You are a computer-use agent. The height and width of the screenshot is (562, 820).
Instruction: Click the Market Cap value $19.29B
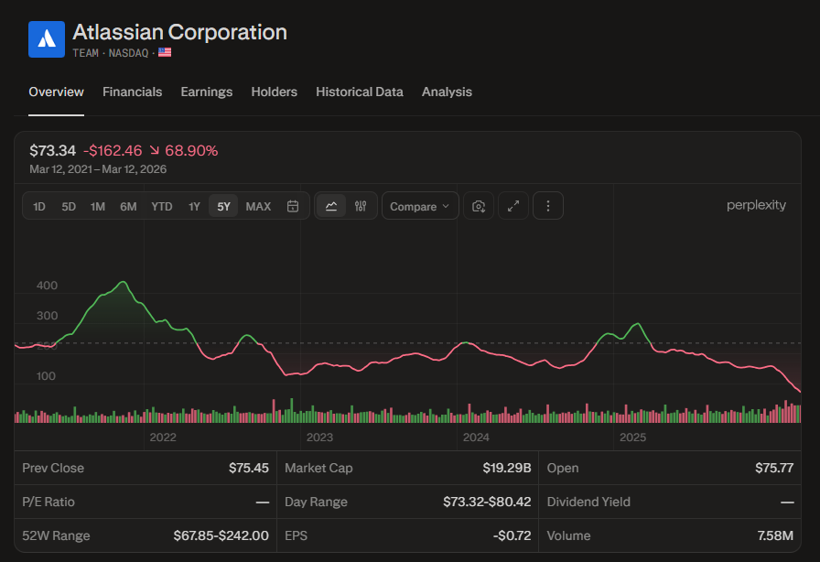pyautogui.click(x=507, y=468)
